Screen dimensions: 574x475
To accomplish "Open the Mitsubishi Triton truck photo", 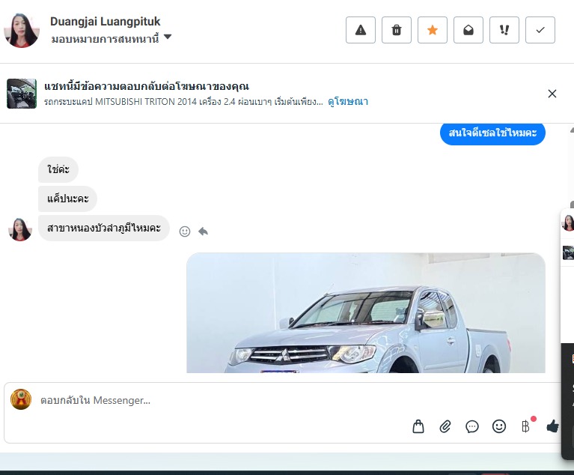I will [x=366, y=313].
